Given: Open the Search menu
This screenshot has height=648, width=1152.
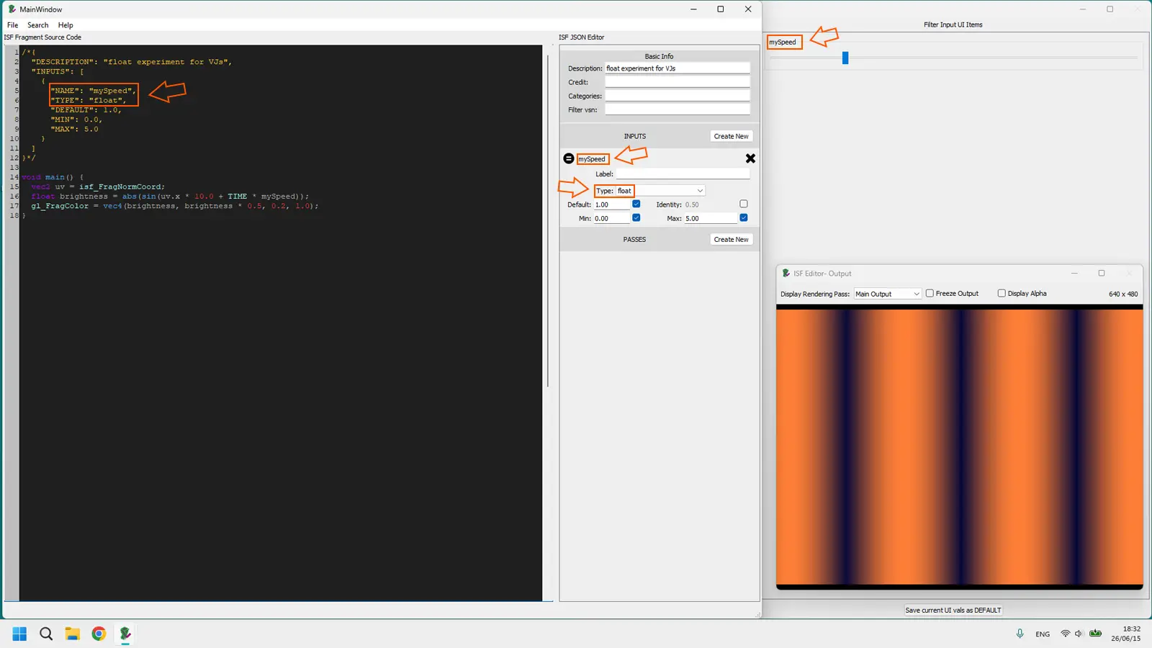Looking at the screenshot, I should click(x=38, y=25).
